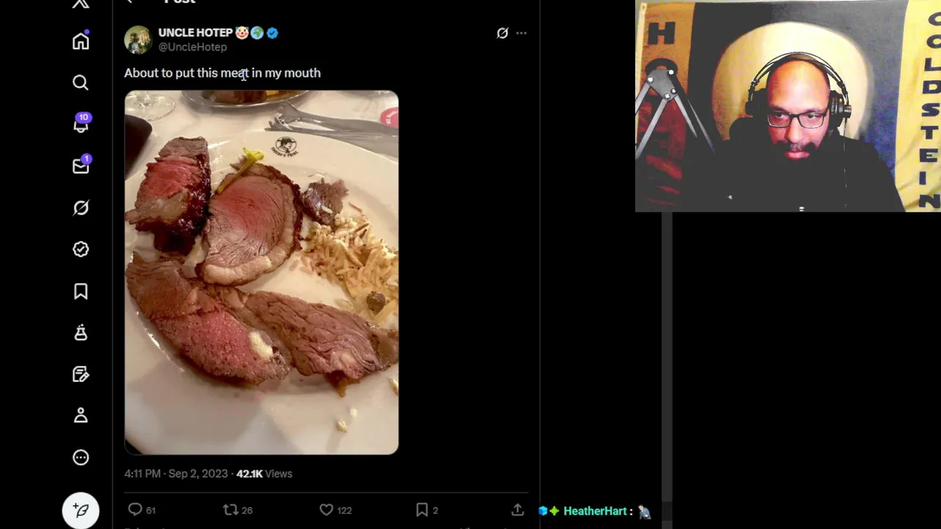This screenshot has width=941, height=529.
Task: Open the post's three-dot options menu
Action: click(x=521, y=33)
